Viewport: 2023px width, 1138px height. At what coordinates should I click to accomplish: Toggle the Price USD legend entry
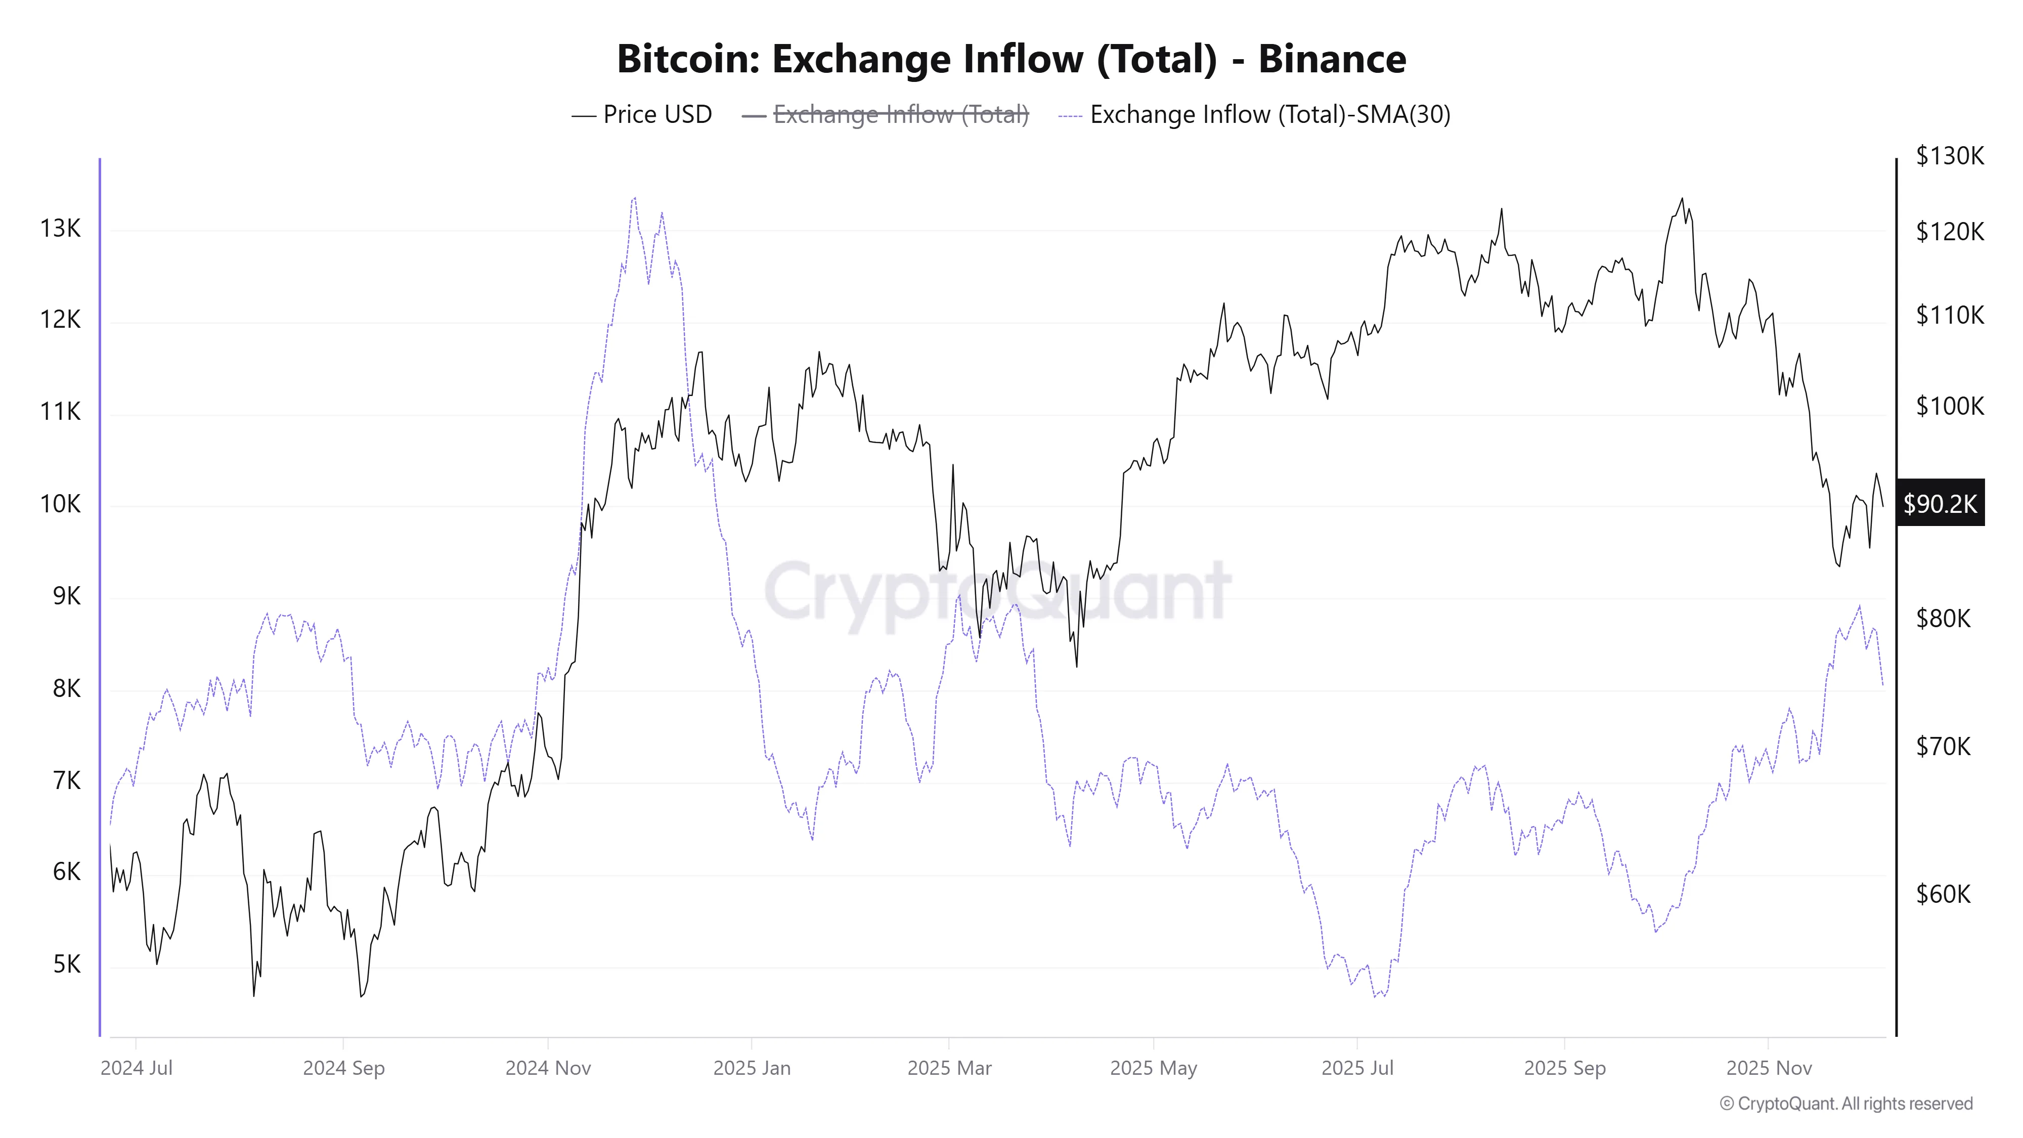[x=656, y=115]
